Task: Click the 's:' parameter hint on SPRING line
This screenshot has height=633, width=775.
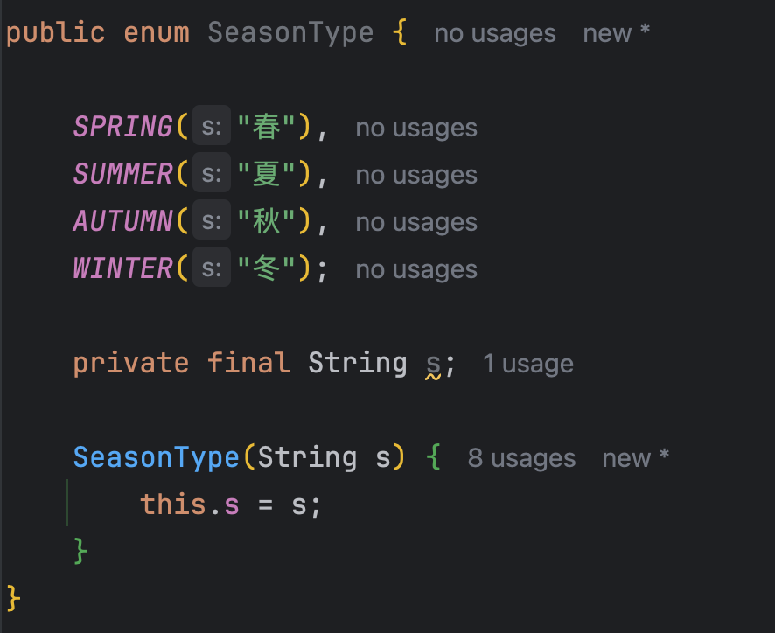Action: pyautogui.click(x=212, y=125)
